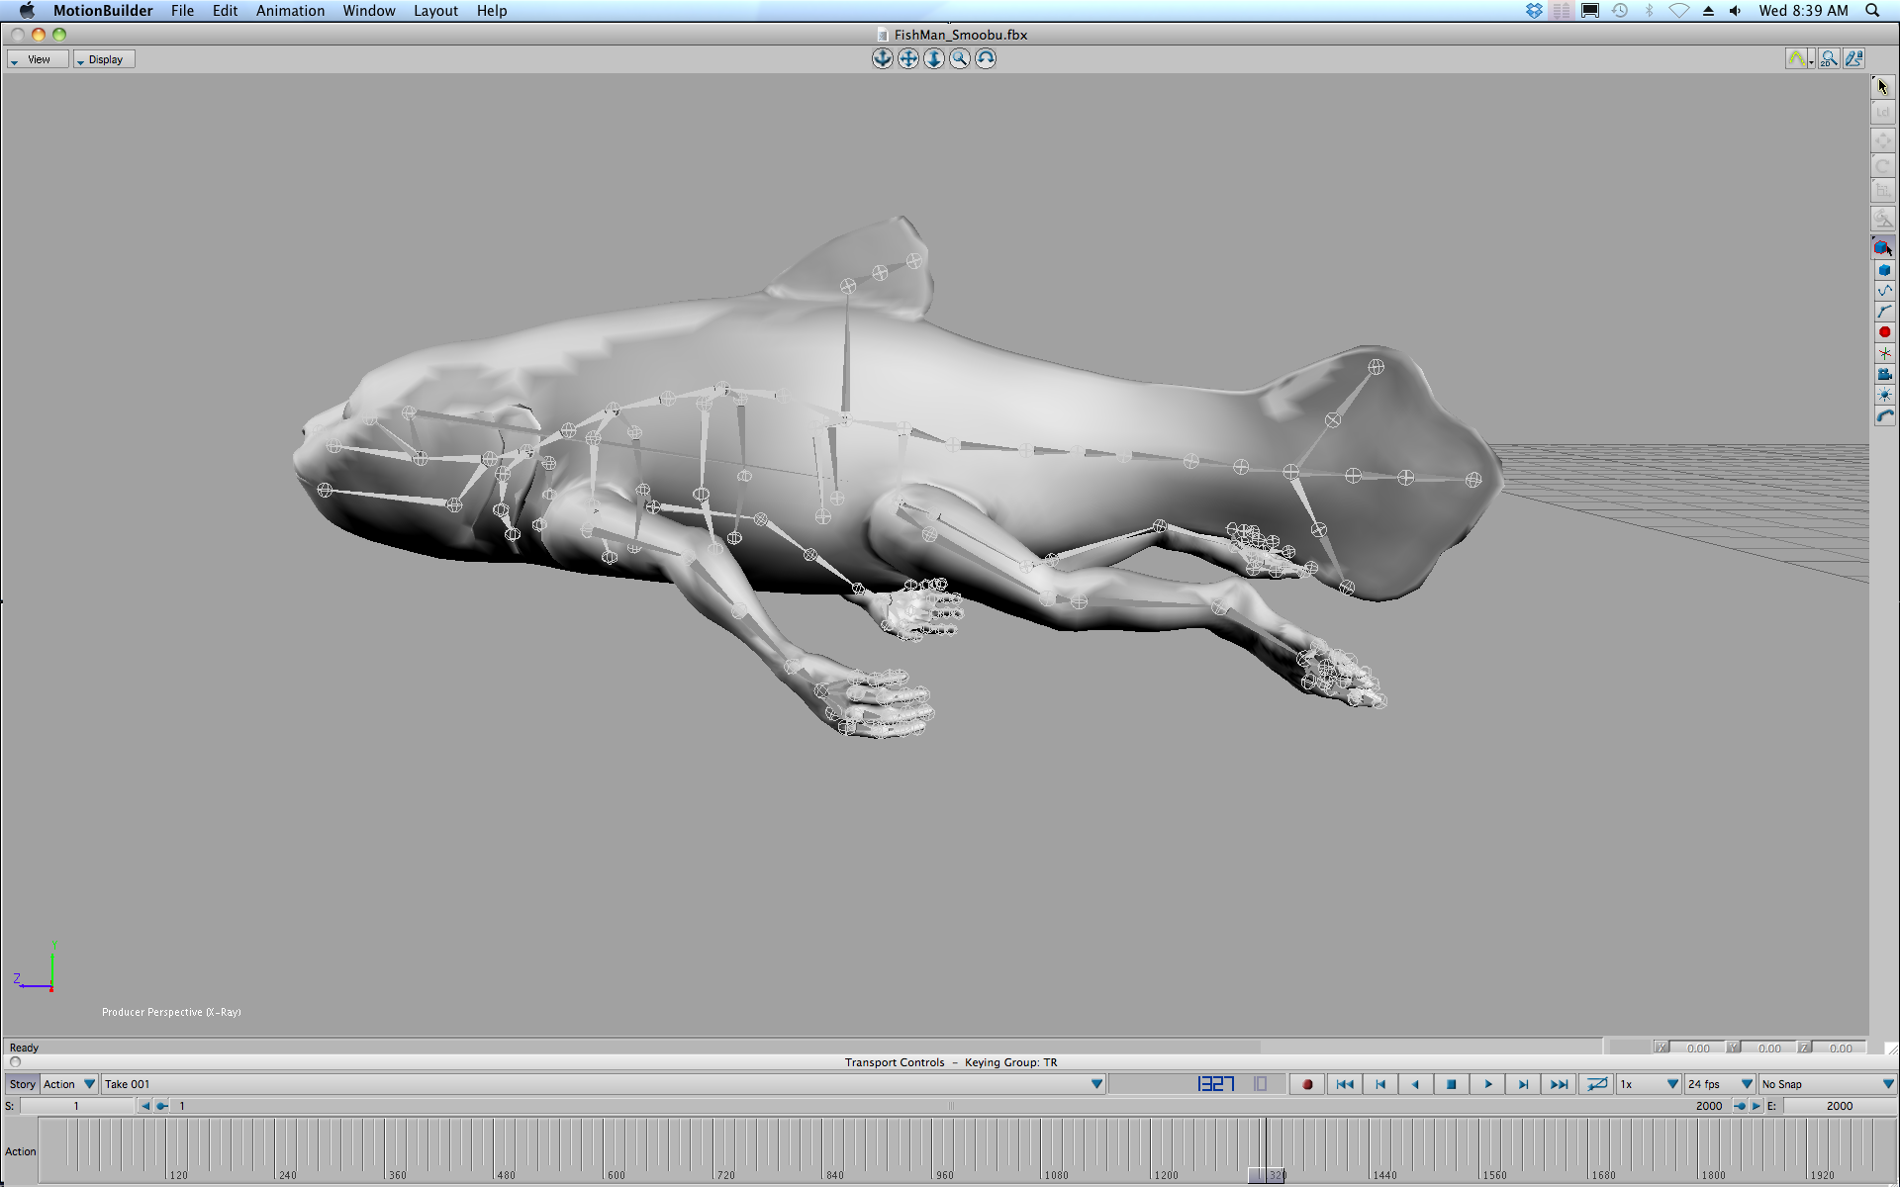
Task: Step forward one frame
Action: (x=1523, y=1084)
